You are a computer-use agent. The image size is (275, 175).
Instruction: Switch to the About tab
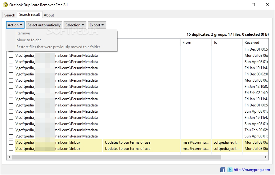click(49, 15)
